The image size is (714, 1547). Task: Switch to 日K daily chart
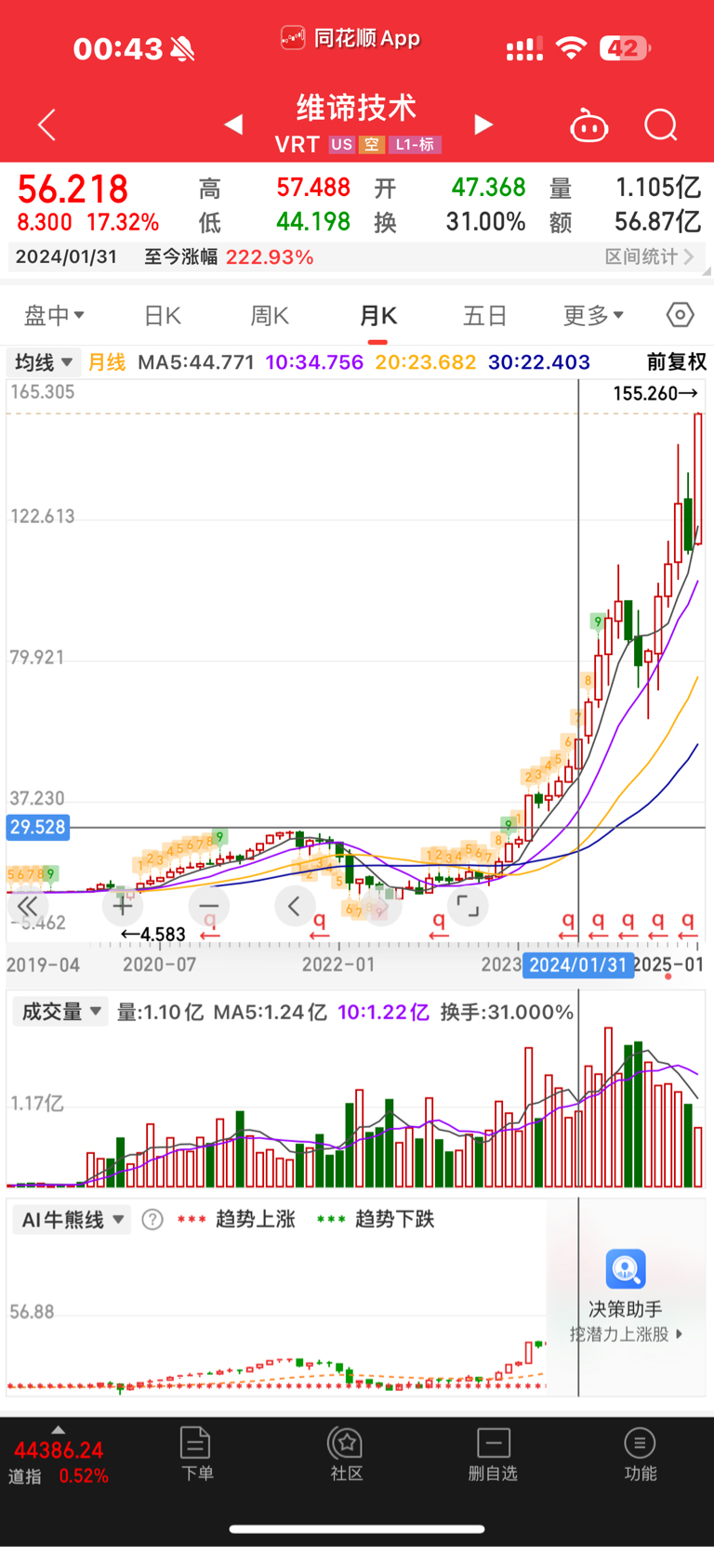[163, 316]
